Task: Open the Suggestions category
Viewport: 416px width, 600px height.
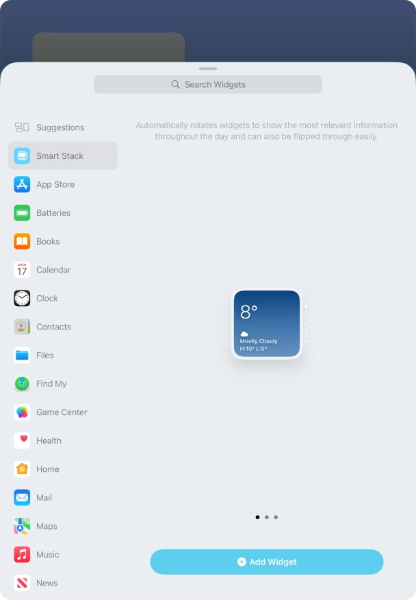Action: coord(63,127)
